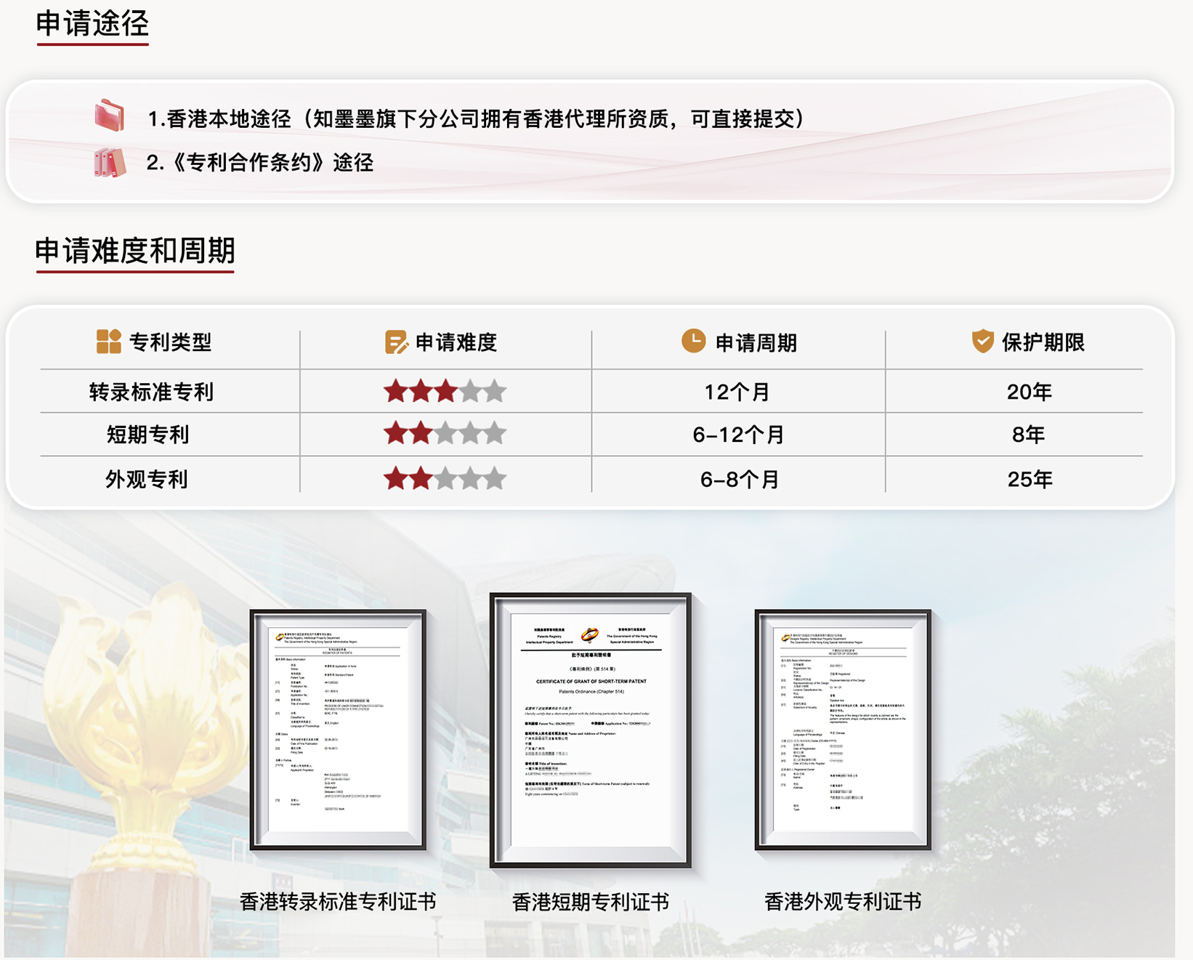Click the 《专利合作条约》途径 list item
This screenshot has width=1193, height=960.
click(260, 163)
